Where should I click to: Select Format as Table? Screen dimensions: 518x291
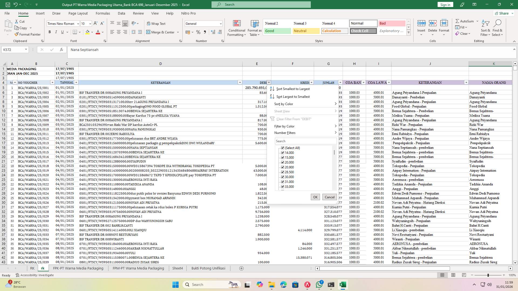tap(254, 28)
